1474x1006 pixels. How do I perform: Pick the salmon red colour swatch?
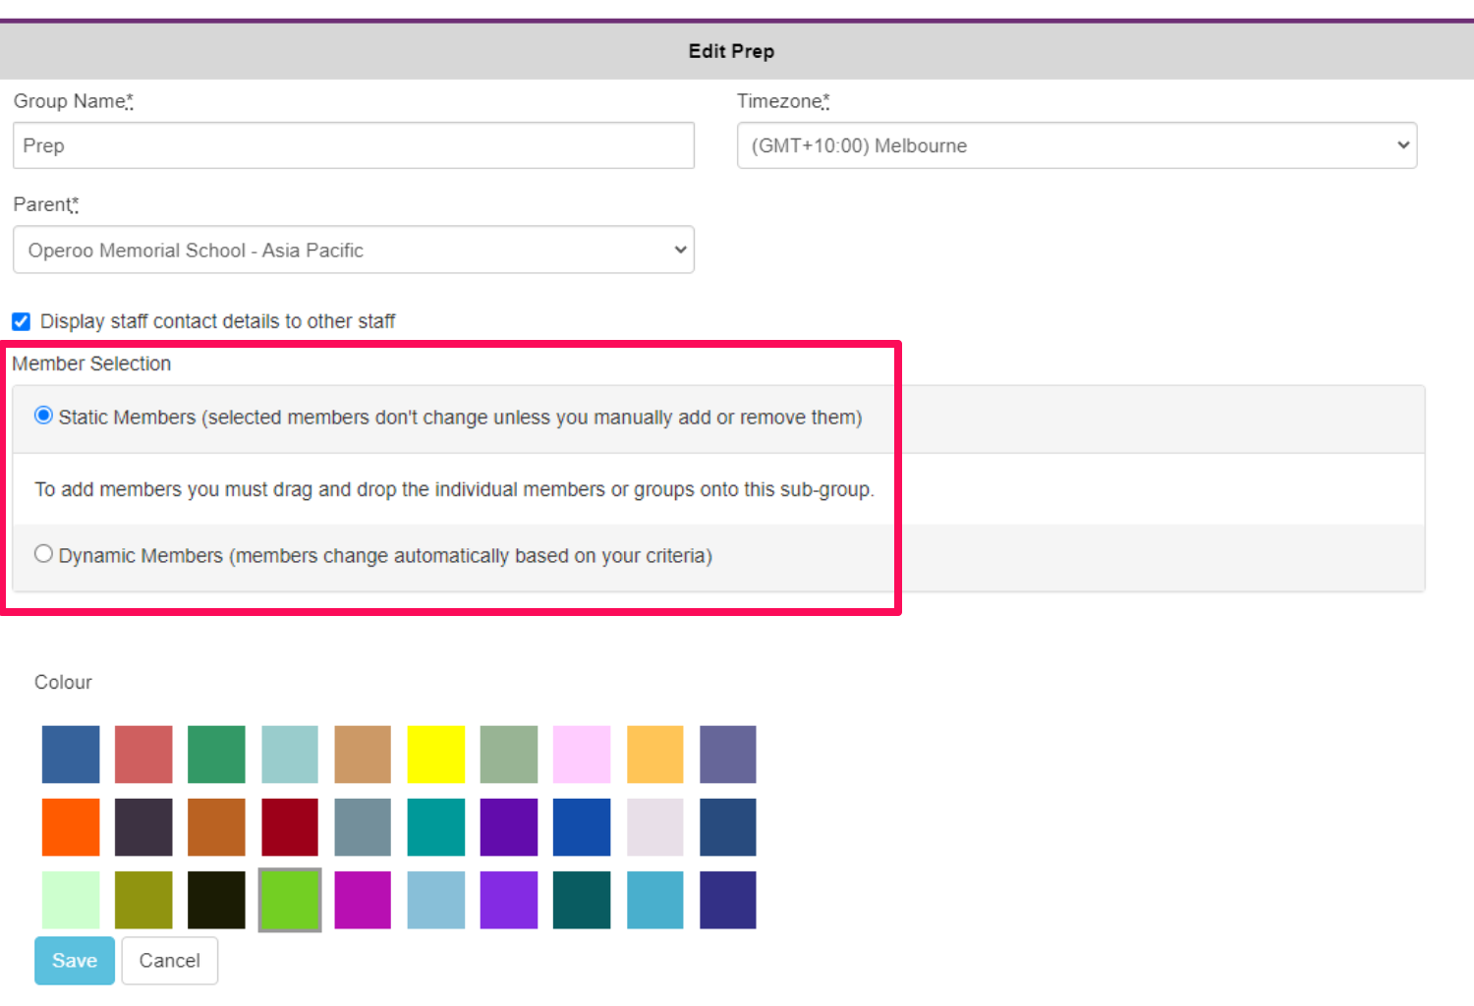click(x=143, y=754)
